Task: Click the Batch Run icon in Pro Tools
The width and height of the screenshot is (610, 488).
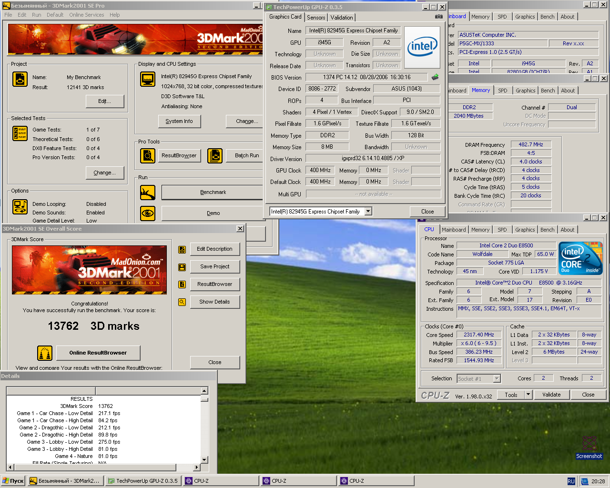Action: pyautogui.click(x=215, y=155)
